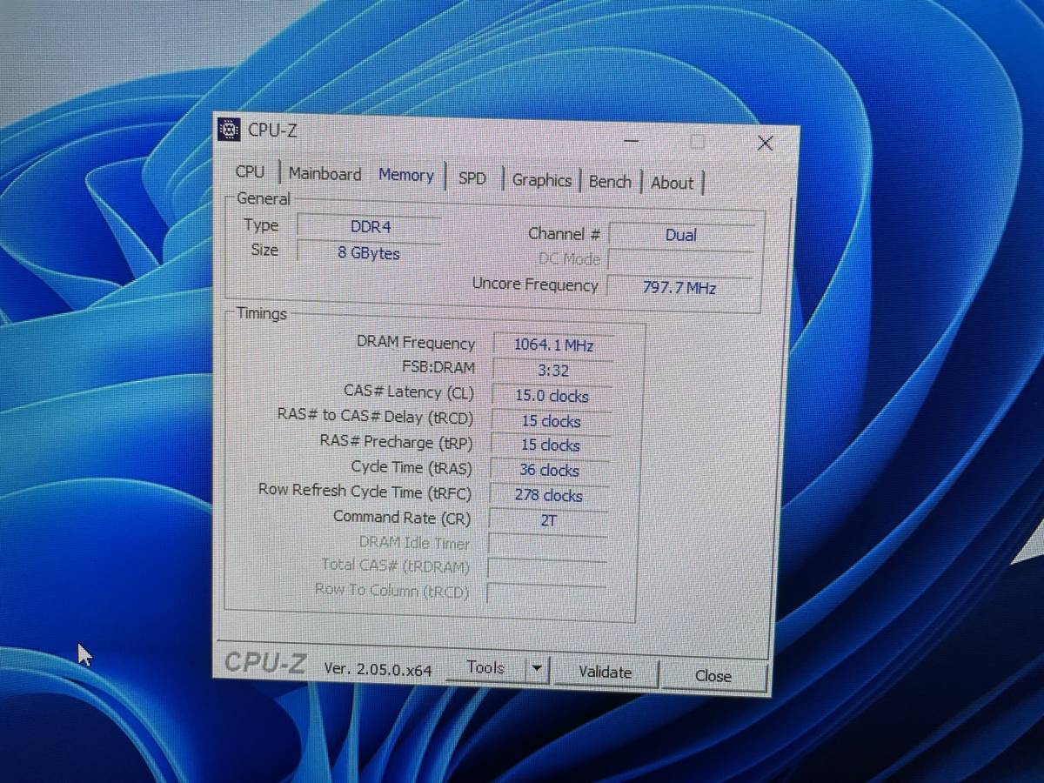Go to the Bench tab
Viewport: 1044px width, 783px height.
point(610,181)
